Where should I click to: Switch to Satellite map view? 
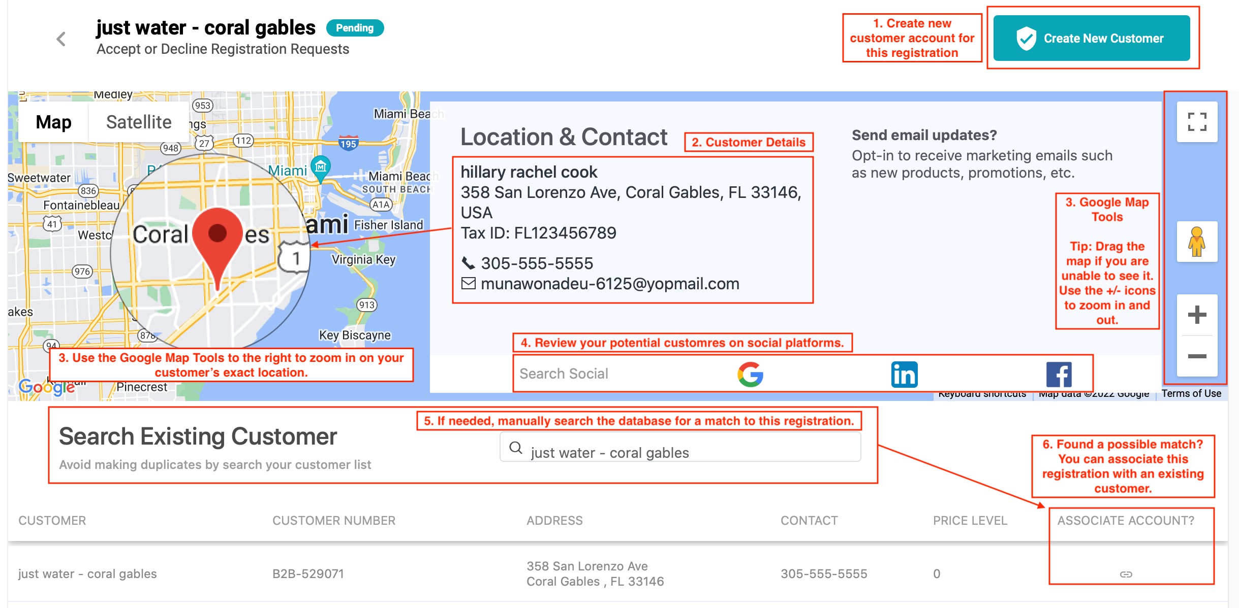click(x=139, y=122)
